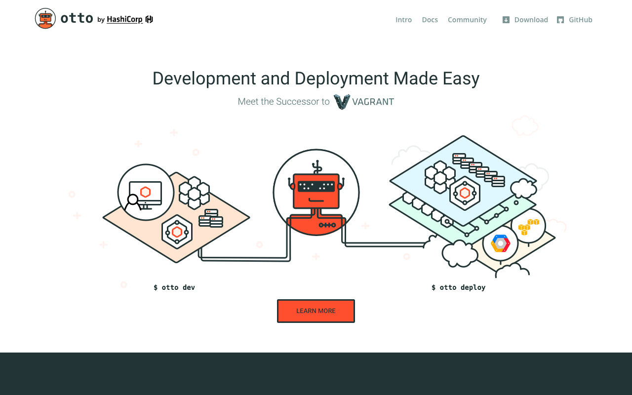The image size is (632, 395).
Task: Click the '$ otto dev' command text
Action: click(174, 287)
